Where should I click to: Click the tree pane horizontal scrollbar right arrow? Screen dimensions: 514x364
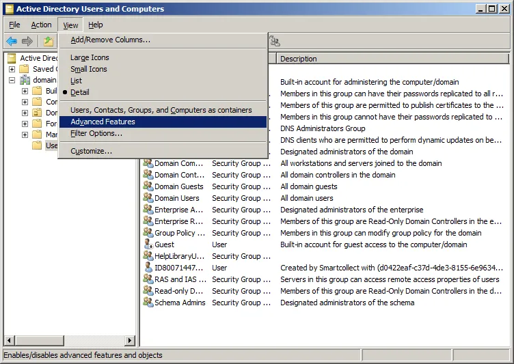[130, 340]
